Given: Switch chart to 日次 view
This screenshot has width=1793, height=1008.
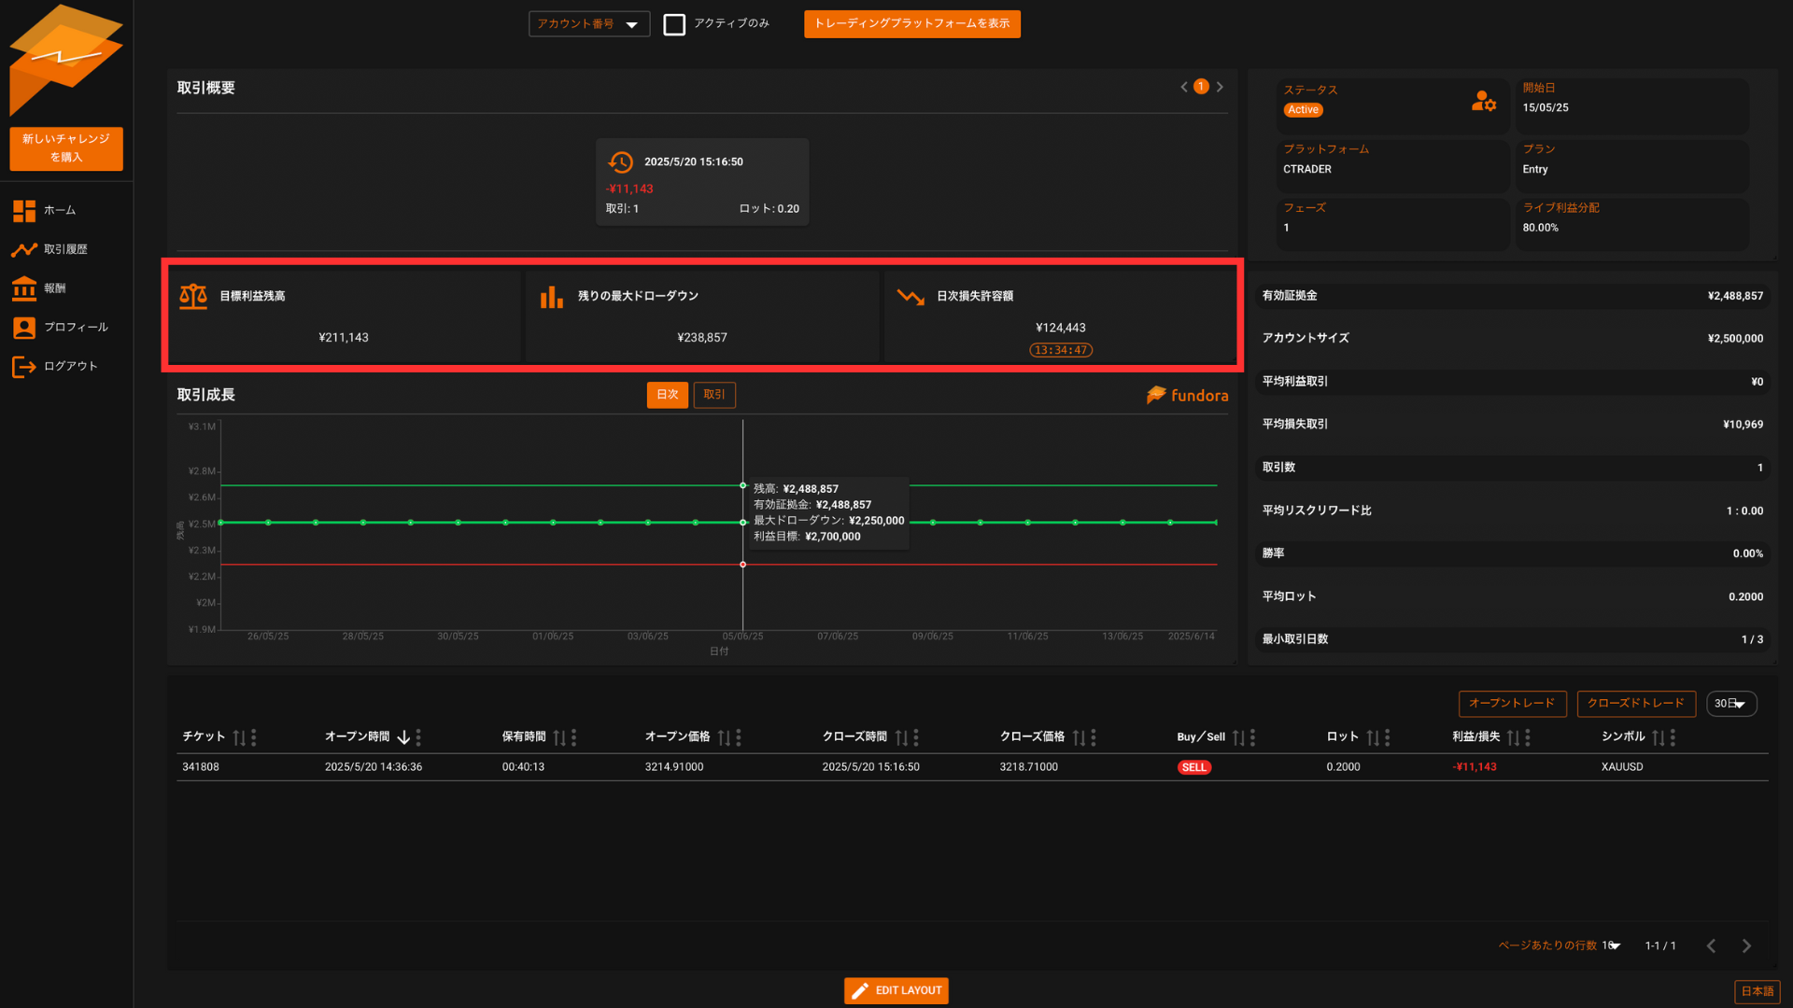Looking at the screenshot, I should pyautogui.click(x=668, y=395).
